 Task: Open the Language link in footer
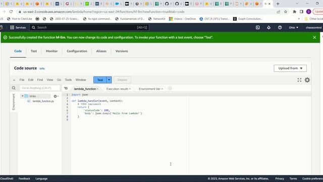click(x=41, y=178)
